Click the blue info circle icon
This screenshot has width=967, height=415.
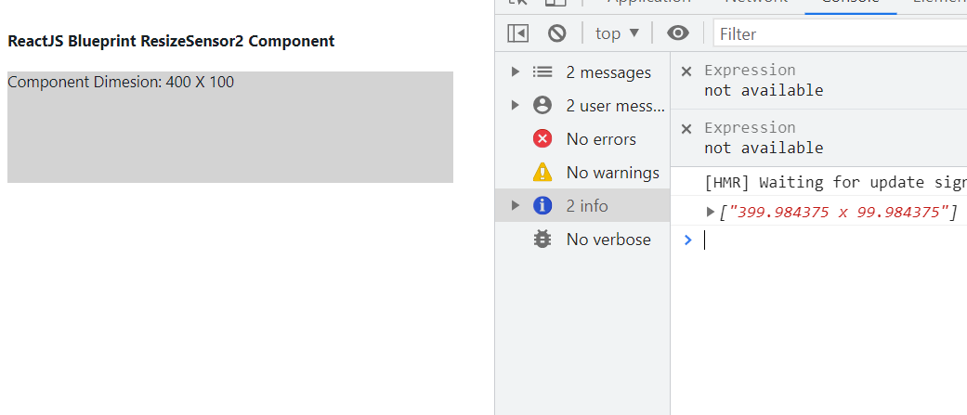click(x=542, y=206)
